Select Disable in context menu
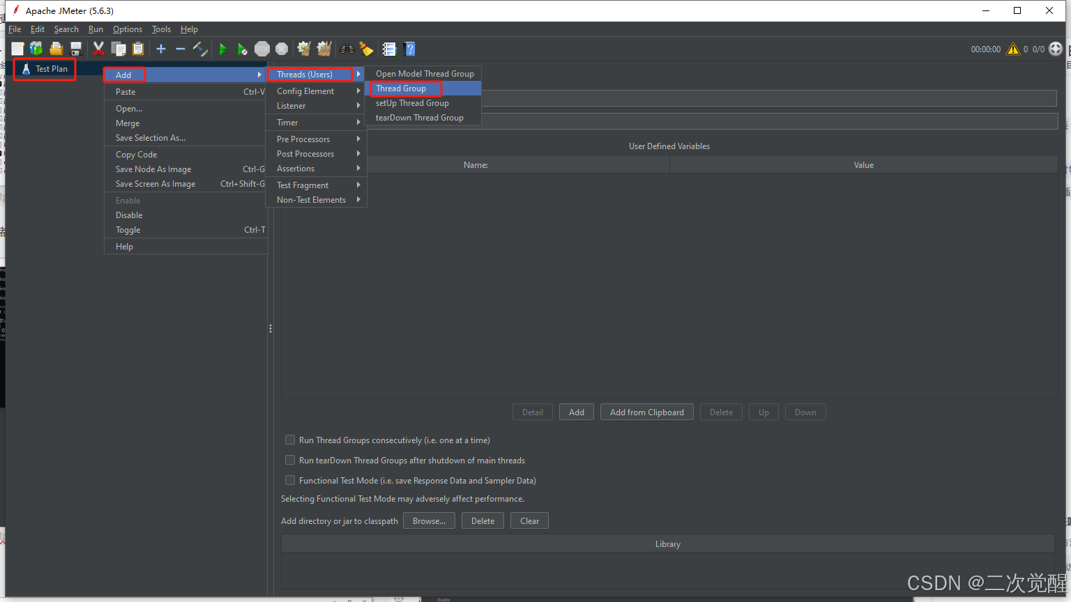Image resolution: width=1071 pixels, height=602 pixels. click(185, 215)
